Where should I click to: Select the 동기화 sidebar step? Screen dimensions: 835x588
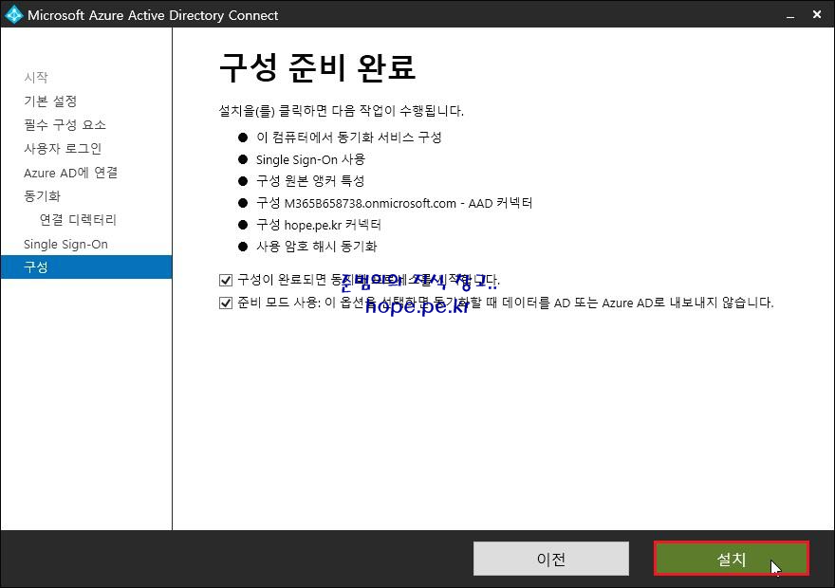(43, 195)
